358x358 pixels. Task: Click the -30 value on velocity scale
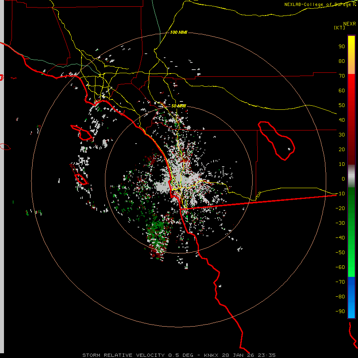[x=340, y=223]
